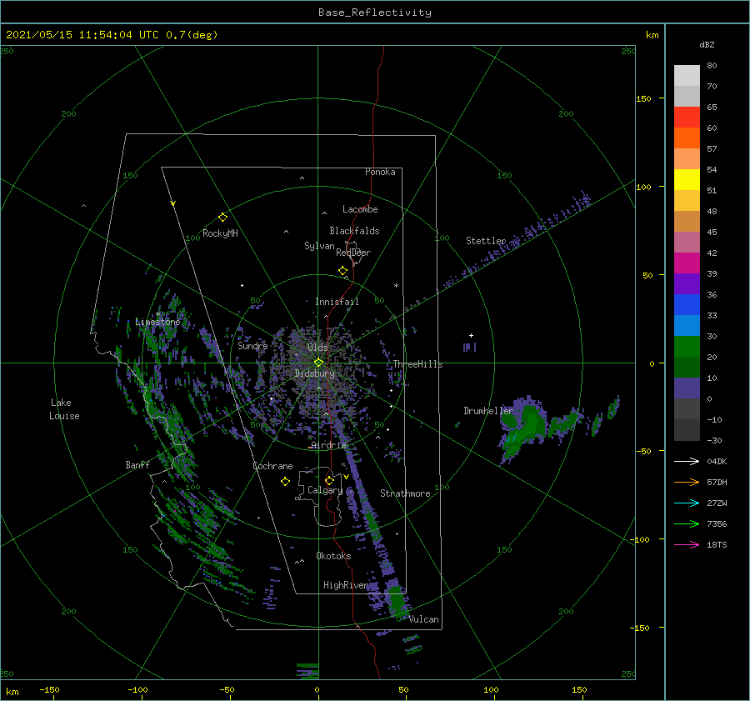Click the yellow diamond marker above Calgary label
The height and width of the screenshot is (701, 750).
click(x=329, y=480)
